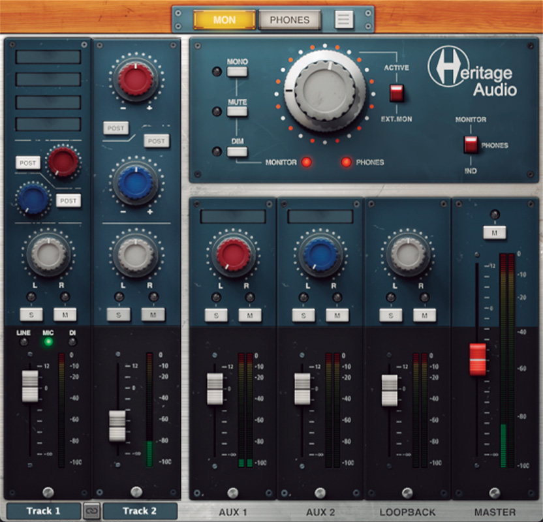Click the AUX 2 label text
Viewport: 543px width, 522px height.
click(x=320, y=512)
